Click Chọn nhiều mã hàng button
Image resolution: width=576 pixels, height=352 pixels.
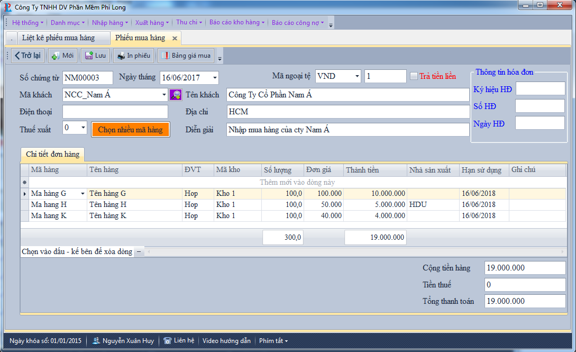tap(131, 130)
